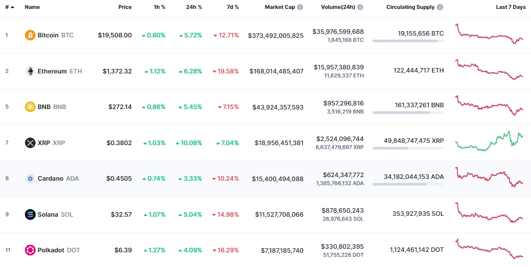Click the Cardano coin logo
This screenshot has width=531, height=267.
(x=30, y=179)
